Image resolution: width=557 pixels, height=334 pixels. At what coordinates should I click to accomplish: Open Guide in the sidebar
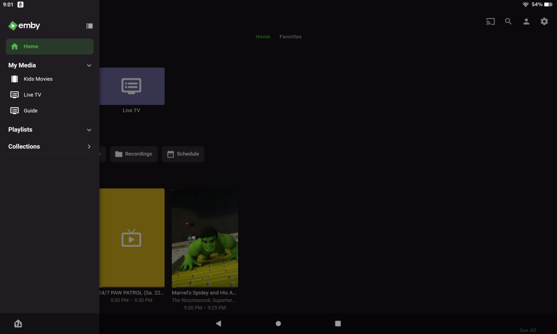[31, 111]
